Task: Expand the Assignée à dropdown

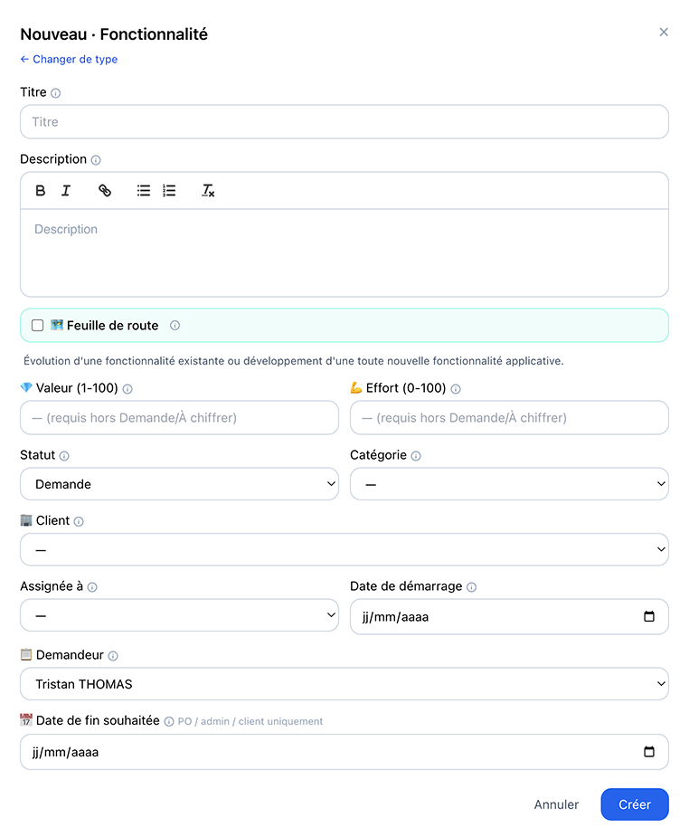Action: point(179,615)
